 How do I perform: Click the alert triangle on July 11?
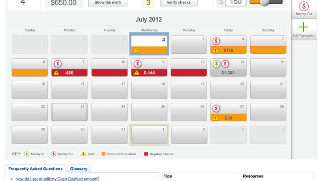pyautogui.click(x=136, y=73)
